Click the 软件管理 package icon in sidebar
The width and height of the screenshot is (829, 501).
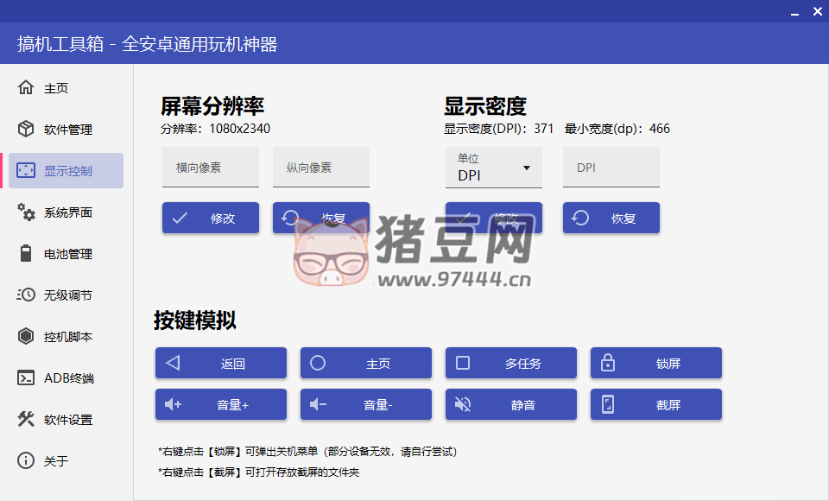click(x=26, y=129)
